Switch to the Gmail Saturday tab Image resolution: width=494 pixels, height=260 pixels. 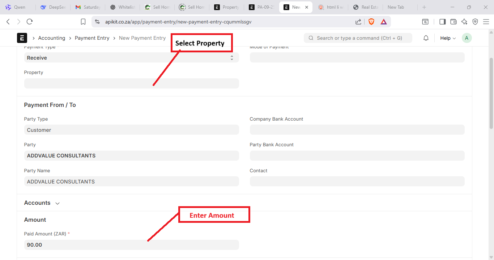click(x=88, y=7)
